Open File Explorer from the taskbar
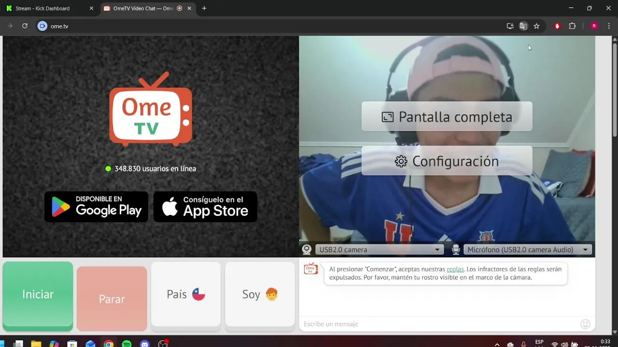The image size is (618, 347). pos(36,344)
